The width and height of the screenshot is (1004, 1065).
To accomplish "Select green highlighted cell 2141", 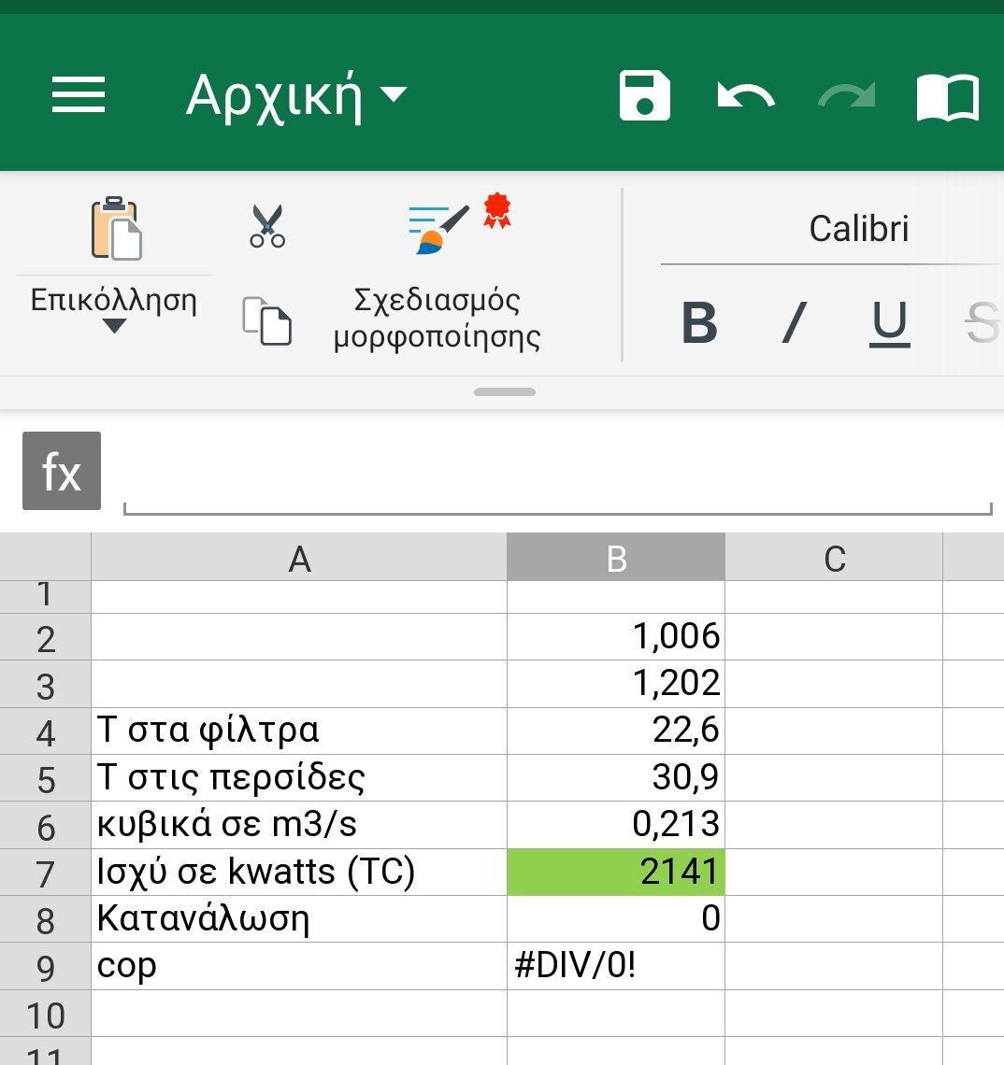I will 616,873.
